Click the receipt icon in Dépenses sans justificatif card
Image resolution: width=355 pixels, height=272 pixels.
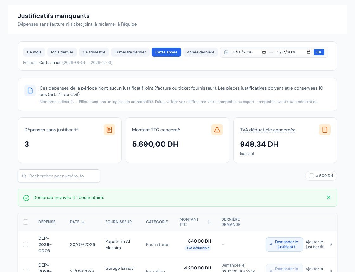[109, 130]
